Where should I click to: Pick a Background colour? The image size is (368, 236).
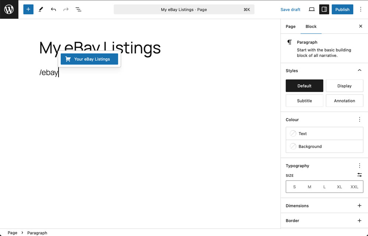click(324, 146)
